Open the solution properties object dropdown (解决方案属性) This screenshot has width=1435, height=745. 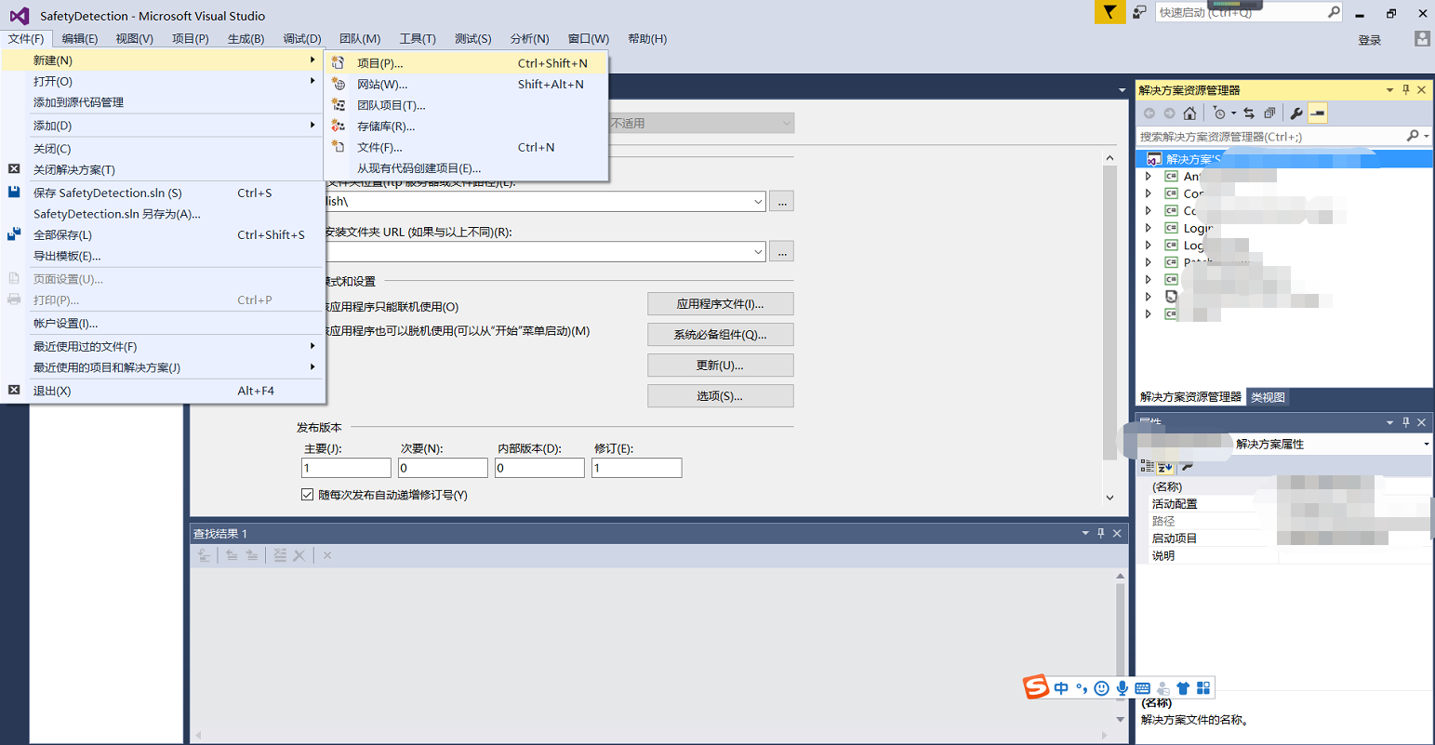pos(1426,445)
